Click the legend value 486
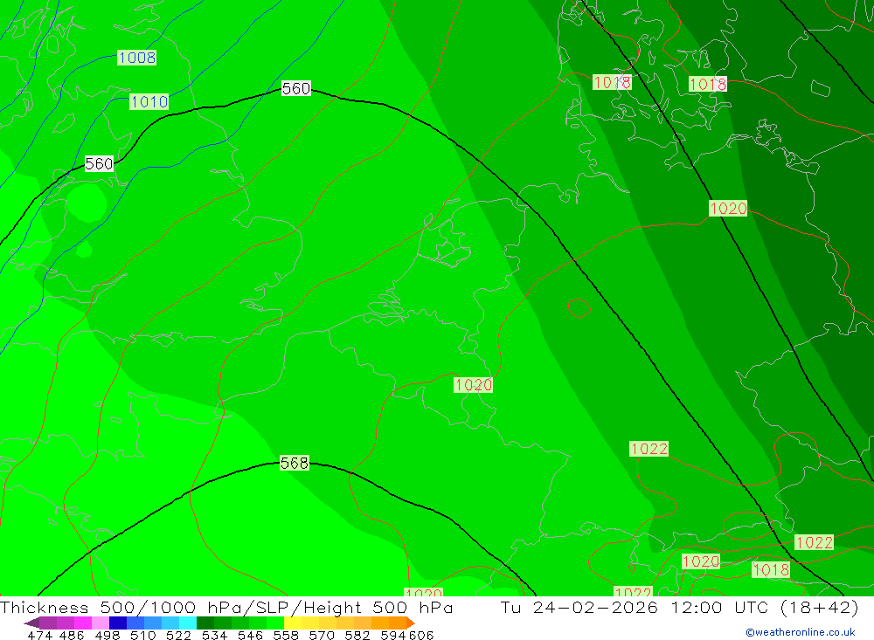Viewport: 874px width, 640px height. (x=72, y=635)
